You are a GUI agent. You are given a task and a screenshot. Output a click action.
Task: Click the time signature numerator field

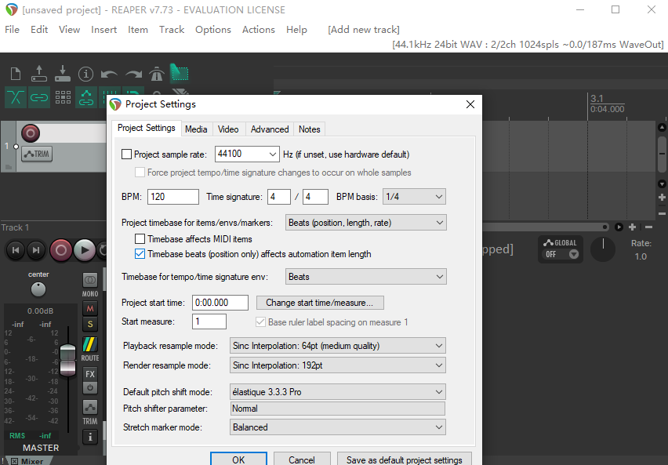279,197
